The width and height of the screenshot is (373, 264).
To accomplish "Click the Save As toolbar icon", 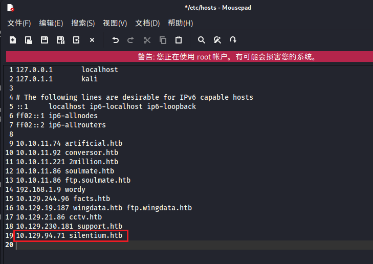I will pyautogui.click(x=60, y=40).
